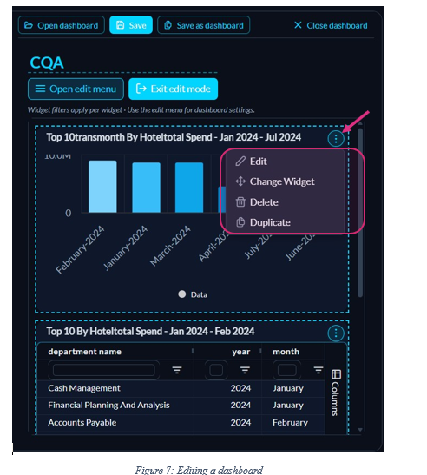Click Save as dashboard
This screenshot has width=427, height=475.
tap(203, 25)
